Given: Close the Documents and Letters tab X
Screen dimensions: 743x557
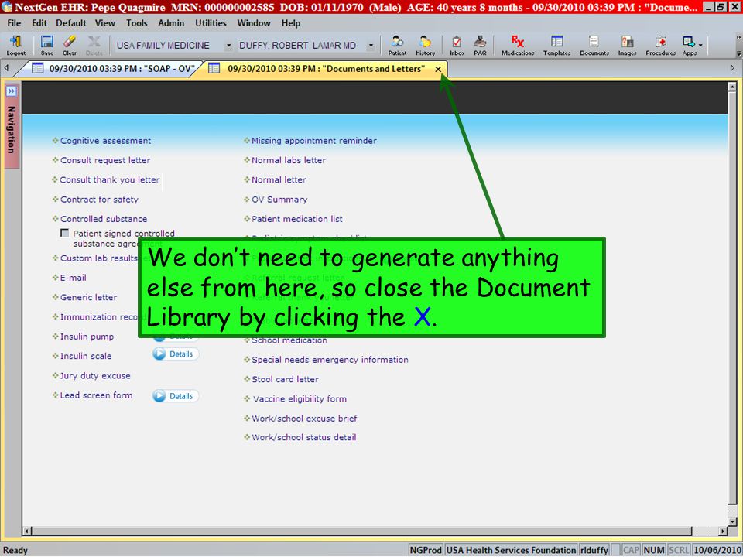Looking at the screenshot, I should click(x=438, y=69).
